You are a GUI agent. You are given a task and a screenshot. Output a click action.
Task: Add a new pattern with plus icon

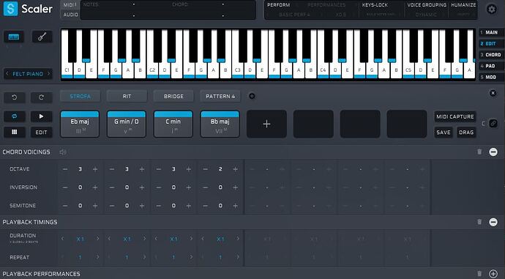252,96
